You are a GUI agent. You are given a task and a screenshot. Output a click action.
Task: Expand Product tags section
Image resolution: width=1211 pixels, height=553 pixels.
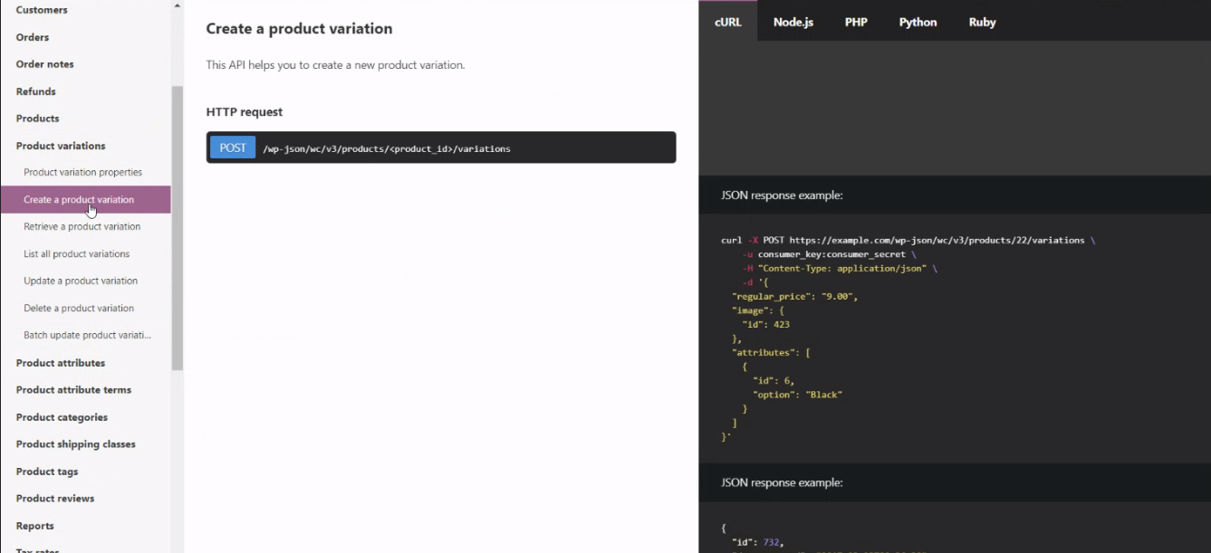47,472
